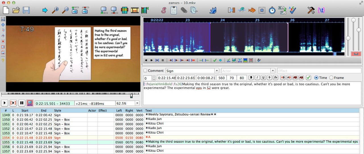Enable the Comment checkbox
The image size is (364, 154).
145,71
